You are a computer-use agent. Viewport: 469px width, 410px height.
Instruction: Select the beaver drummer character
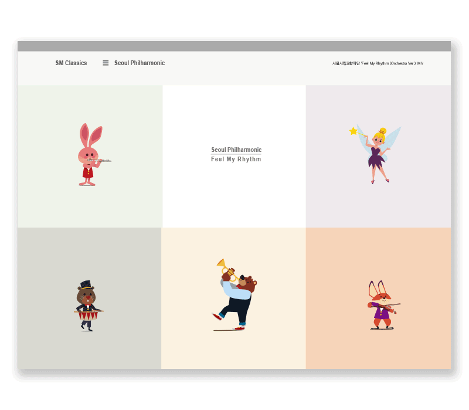coord(89,306)
